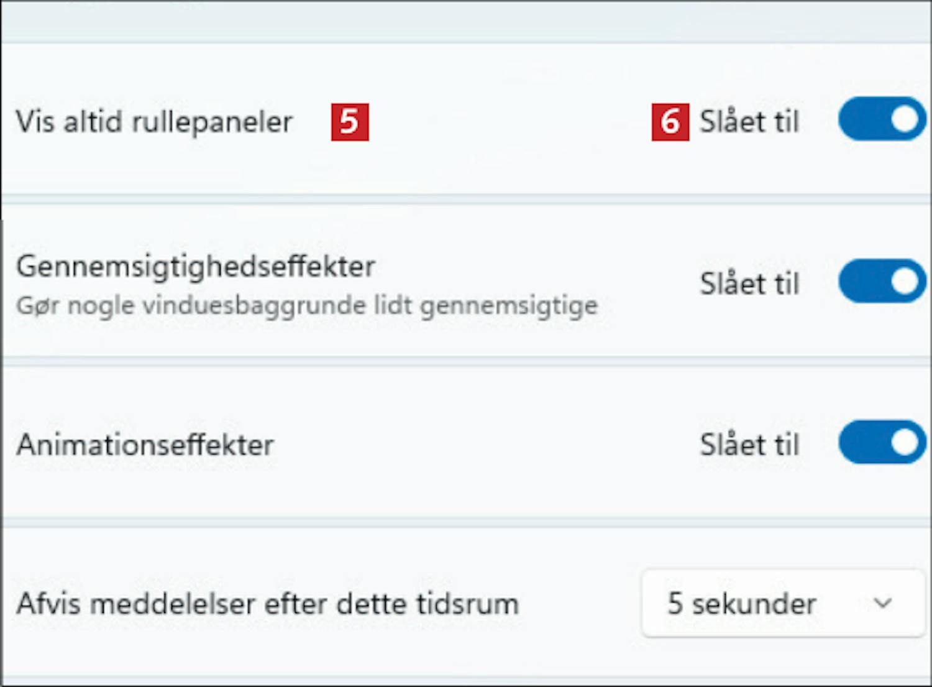This screenshot has width=932, height=687.
Task: Click the white knob of the rullepaneler switch
Action: (x=905, y=119)
